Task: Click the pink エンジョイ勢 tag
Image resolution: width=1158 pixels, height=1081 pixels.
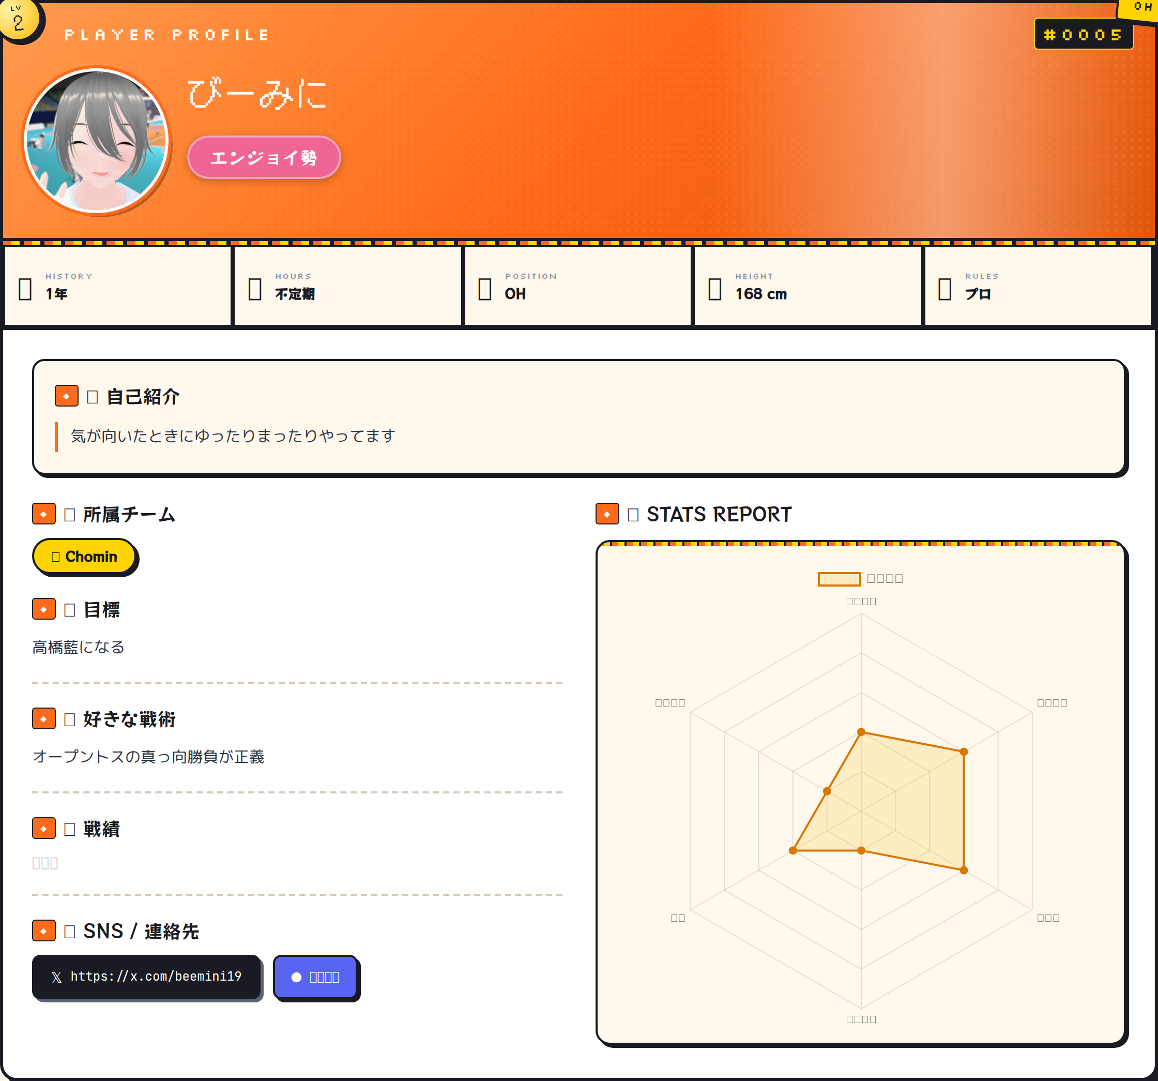Action: tap(263, 157)
